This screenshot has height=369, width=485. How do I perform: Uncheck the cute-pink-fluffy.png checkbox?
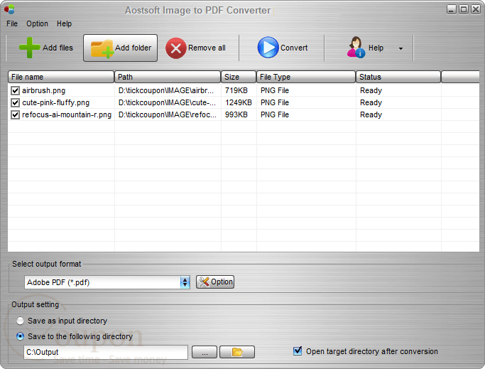click(15, 102)
